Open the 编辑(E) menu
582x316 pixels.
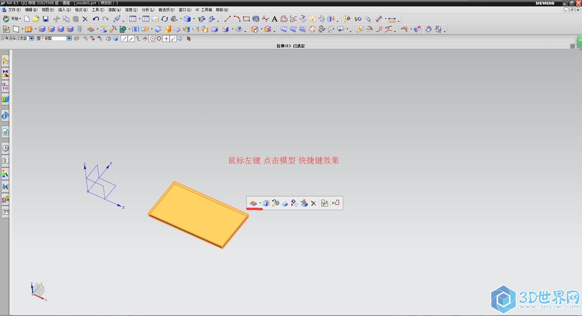coord(31,10)
